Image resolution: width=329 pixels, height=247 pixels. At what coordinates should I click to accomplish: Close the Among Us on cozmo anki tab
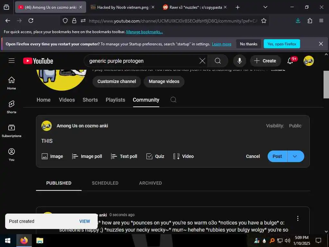pyautogui.click(x=81, y=7)
